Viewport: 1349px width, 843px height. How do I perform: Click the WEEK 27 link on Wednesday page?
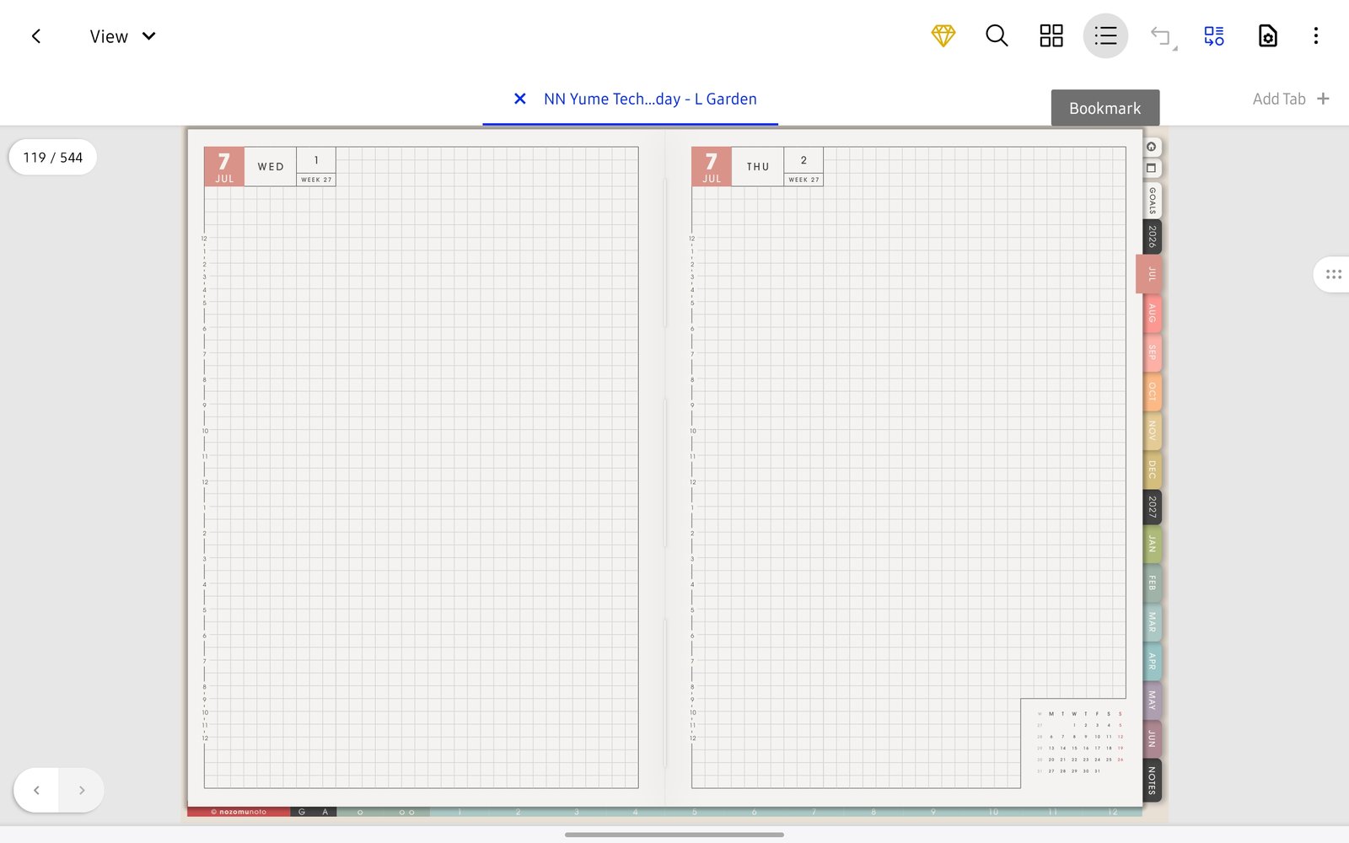point(316,180)
